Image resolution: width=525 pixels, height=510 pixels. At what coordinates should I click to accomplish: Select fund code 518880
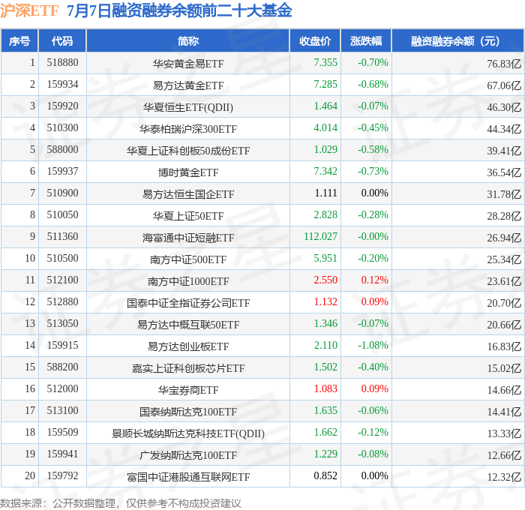(x=62, y=62)
